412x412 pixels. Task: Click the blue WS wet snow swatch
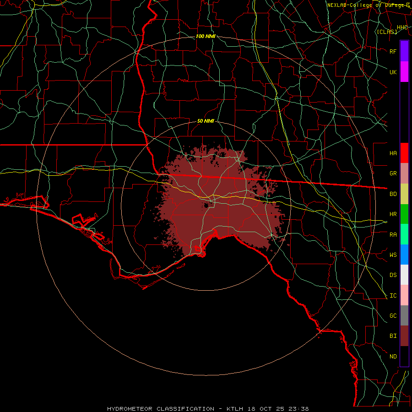click(x=404, y=255)
